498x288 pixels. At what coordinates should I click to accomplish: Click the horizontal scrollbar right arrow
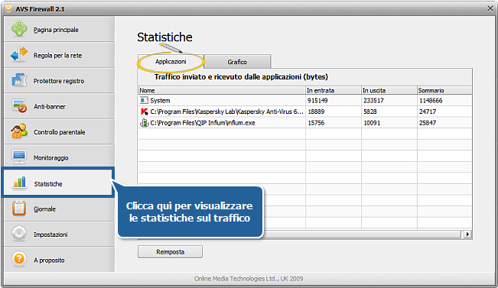[467, 235]
